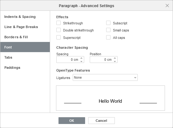173x128 pixels.
Task: Enable the Strikethrough checkbox
Action: pyautogui.click(x=58, y=23)
